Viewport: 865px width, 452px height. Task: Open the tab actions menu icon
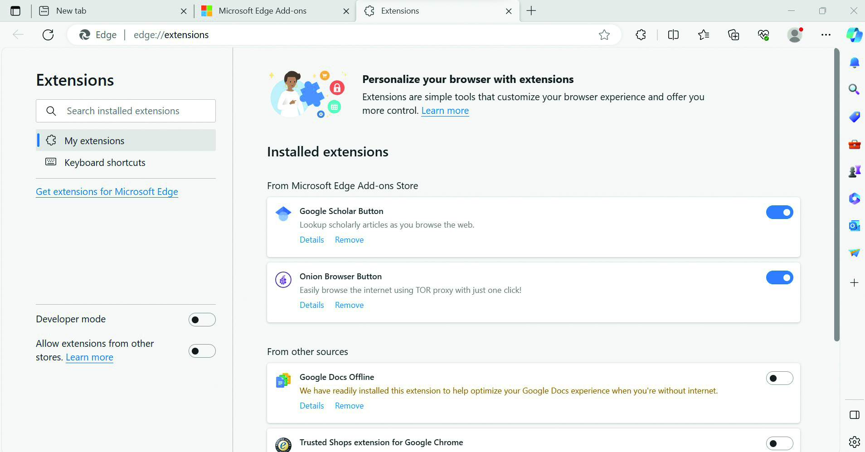point(15,11)
